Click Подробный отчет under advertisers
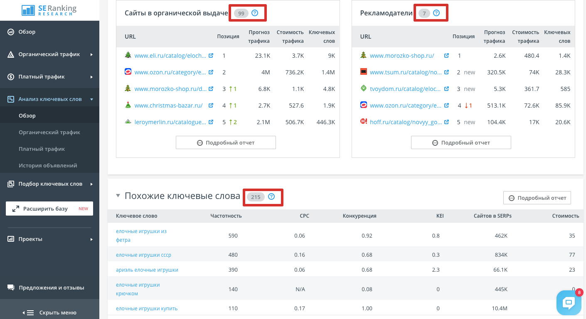 point(461,142)
